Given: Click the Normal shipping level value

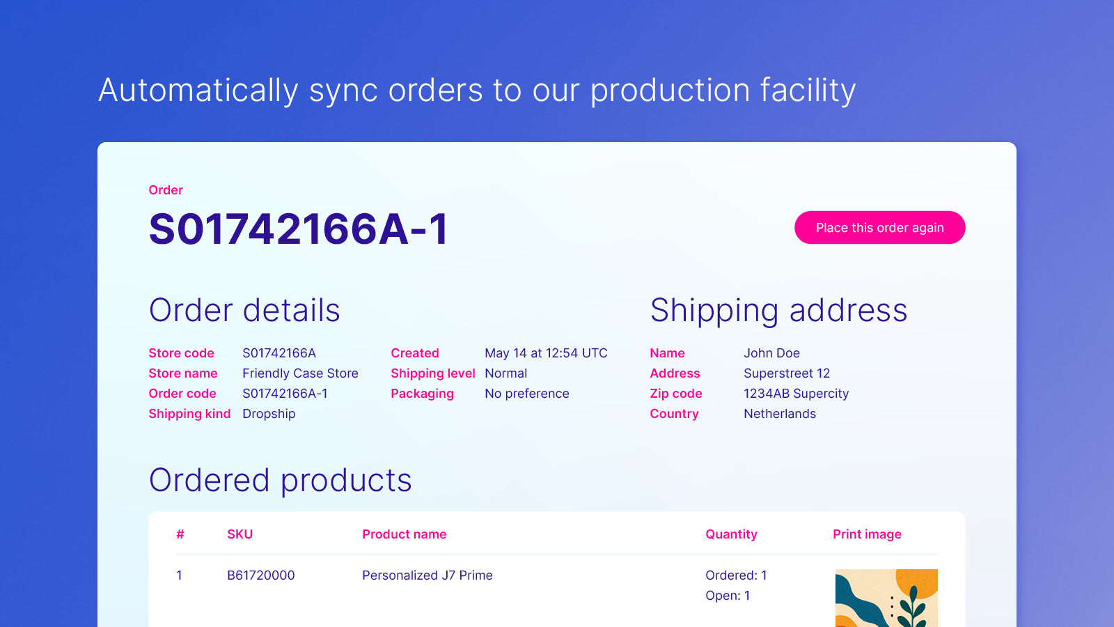Looking at the screenshot, I should (x=505, y=373).
